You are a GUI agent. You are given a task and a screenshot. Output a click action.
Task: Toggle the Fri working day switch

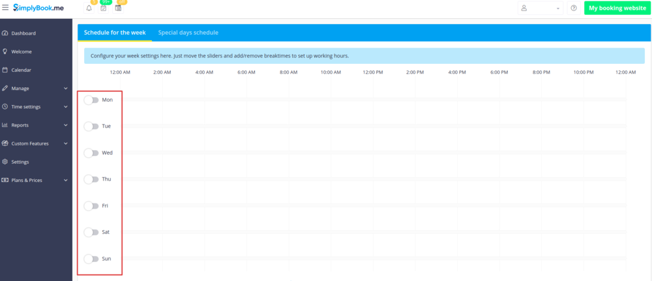coord(91,206)
